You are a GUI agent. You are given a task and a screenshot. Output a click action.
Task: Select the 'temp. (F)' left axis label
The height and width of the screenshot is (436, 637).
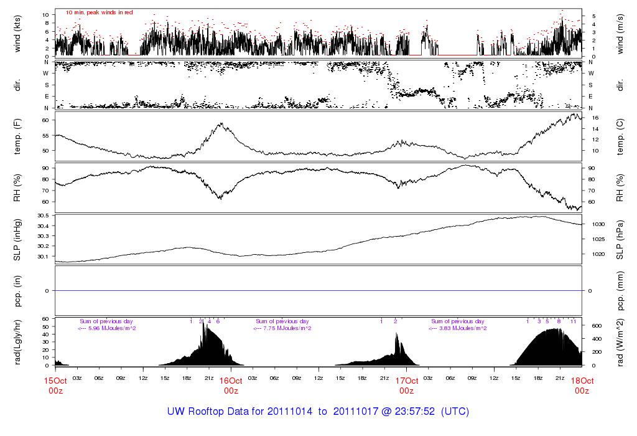coord(17,136)
